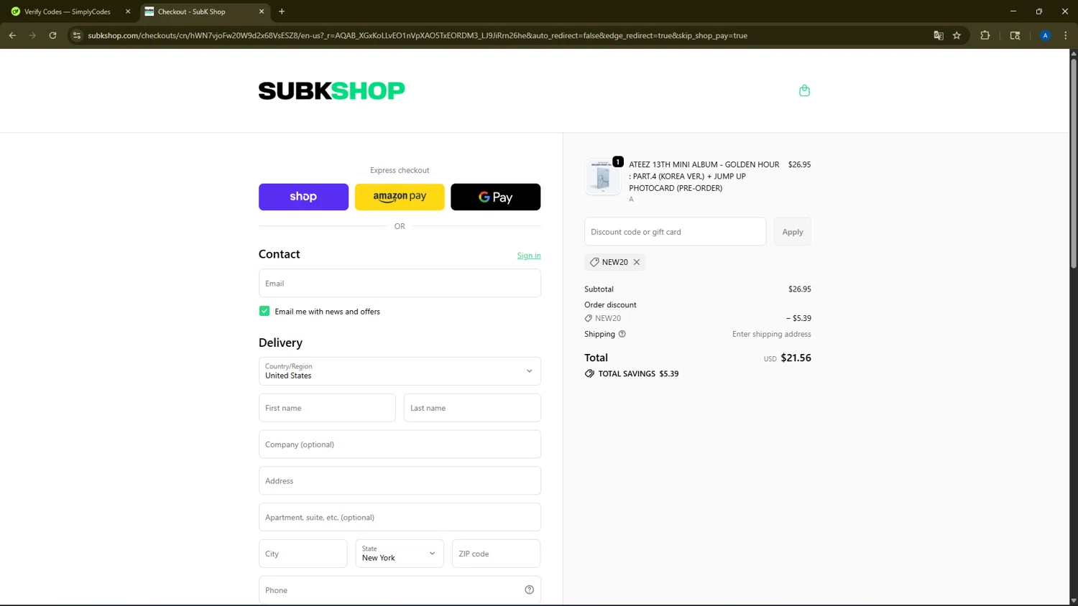
Task: Switch to the Verify Codes — SimplyCodes tab
Action: [68, 11]
